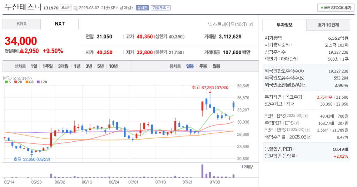Open the 호가10단계 tab

[328, 25]
